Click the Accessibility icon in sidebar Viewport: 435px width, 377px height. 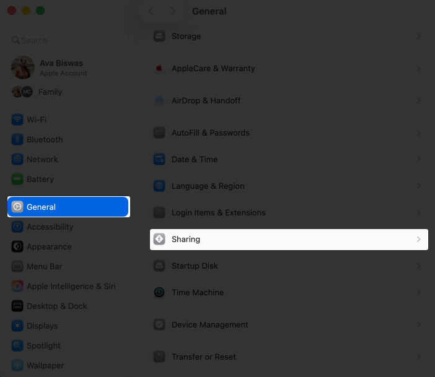click(x=17, y=227)
